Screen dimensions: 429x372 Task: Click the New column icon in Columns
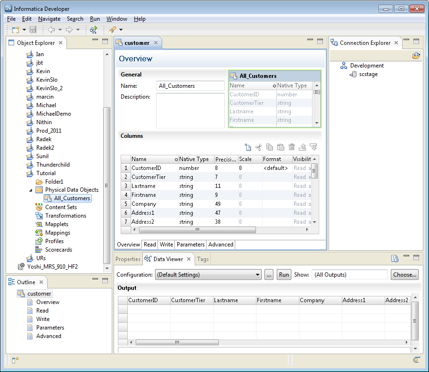coord(248,147)
